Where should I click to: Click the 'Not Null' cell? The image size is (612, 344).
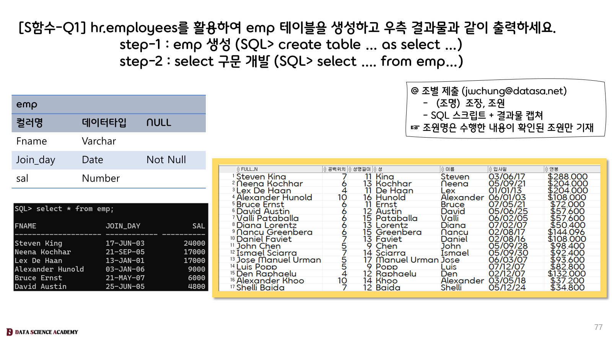pos(166,160)
